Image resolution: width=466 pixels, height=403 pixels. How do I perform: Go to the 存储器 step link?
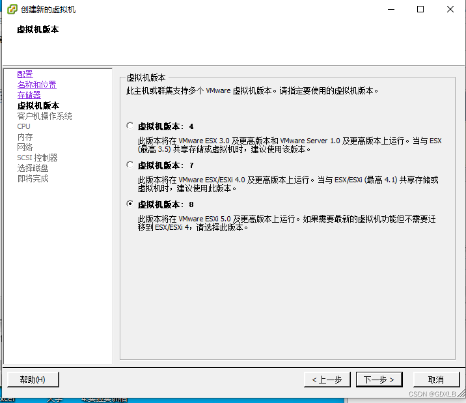tap(29, 95)
